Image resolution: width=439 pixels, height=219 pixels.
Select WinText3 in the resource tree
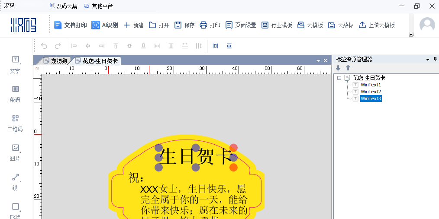[371, 98]
